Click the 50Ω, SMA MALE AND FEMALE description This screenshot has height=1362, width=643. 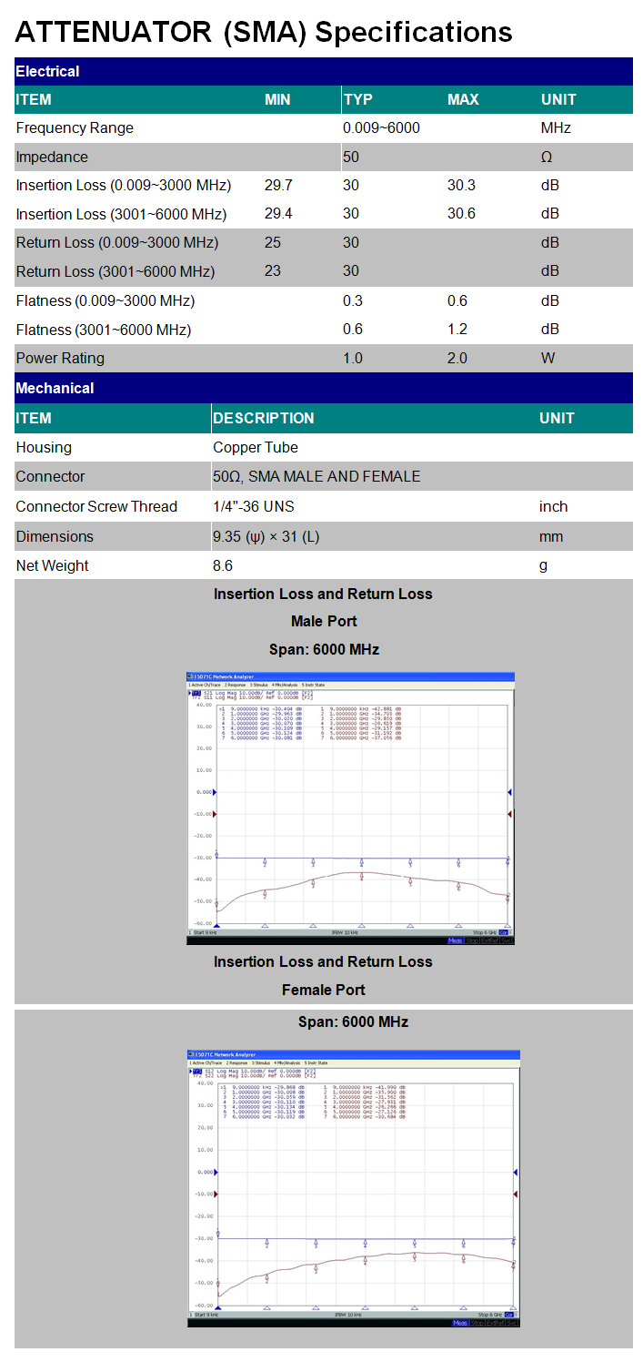[316, 476]
